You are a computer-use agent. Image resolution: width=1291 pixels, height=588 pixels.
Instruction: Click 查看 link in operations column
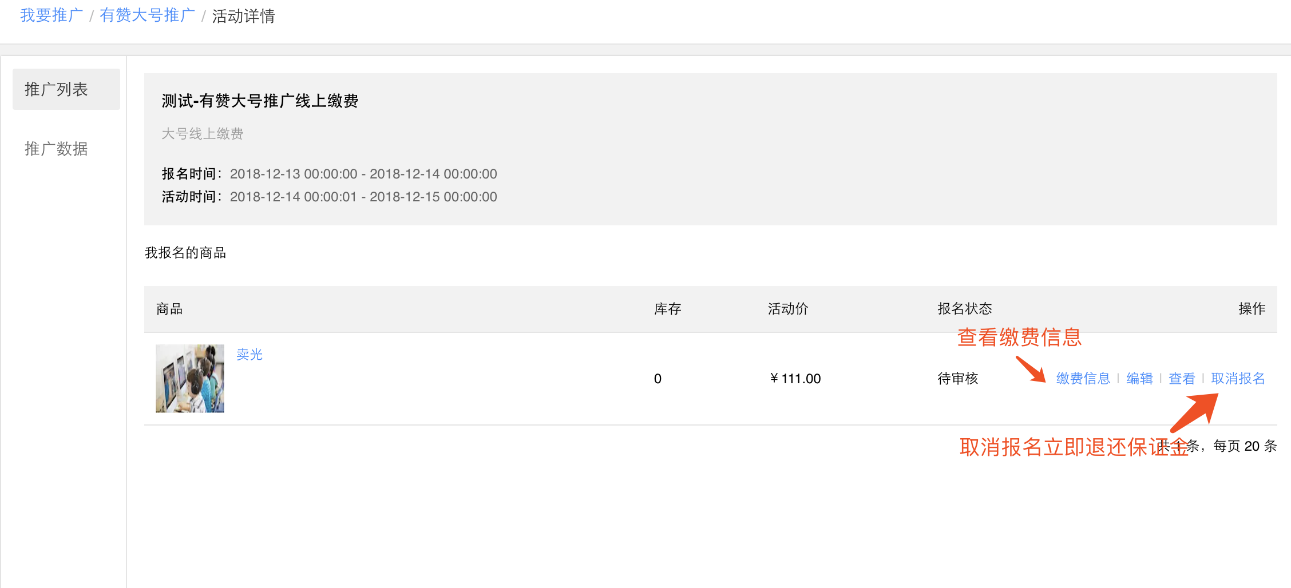coord(1182,378)
